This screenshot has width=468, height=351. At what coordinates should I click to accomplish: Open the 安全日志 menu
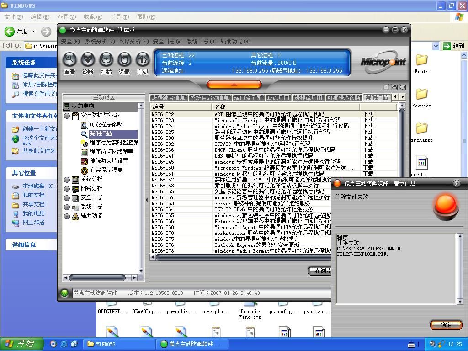click(x=167, y=42)
